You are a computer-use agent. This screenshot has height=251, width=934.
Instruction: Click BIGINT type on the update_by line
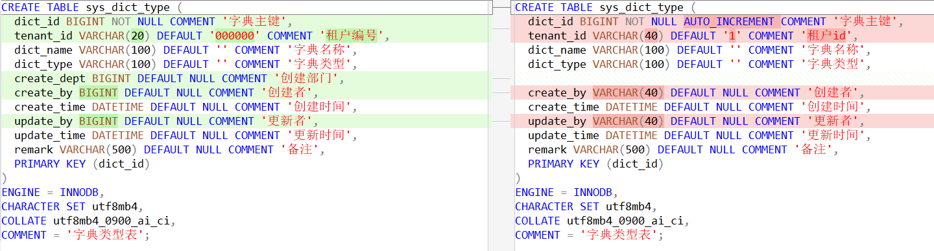[99, 121]
